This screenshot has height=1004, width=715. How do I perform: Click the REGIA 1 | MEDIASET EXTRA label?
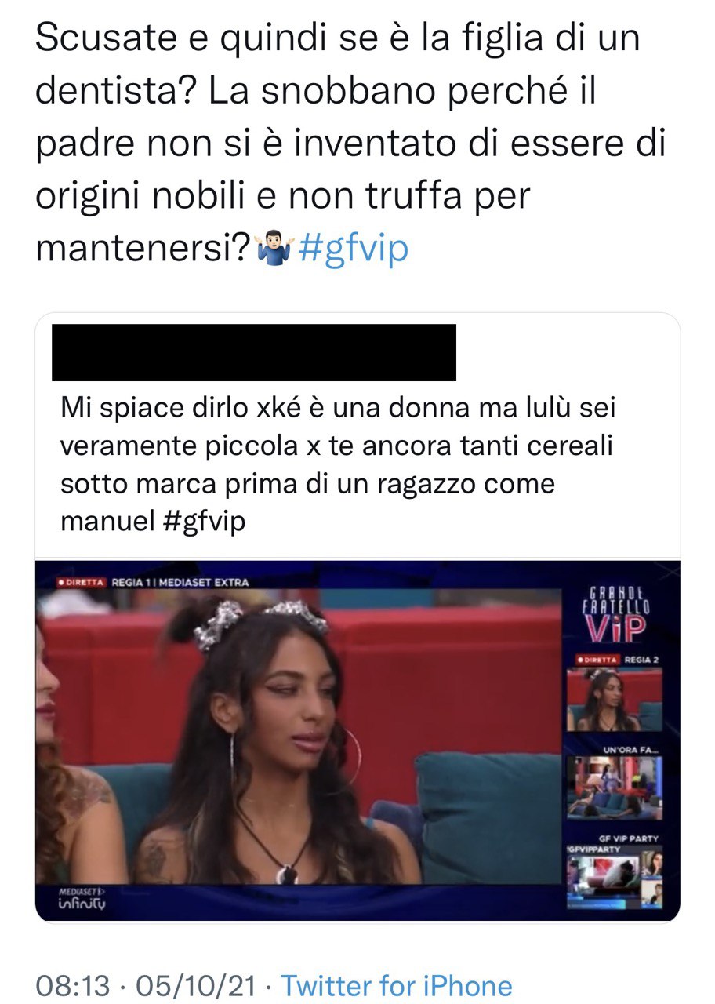pyautogui.click(x=180, y=583)
